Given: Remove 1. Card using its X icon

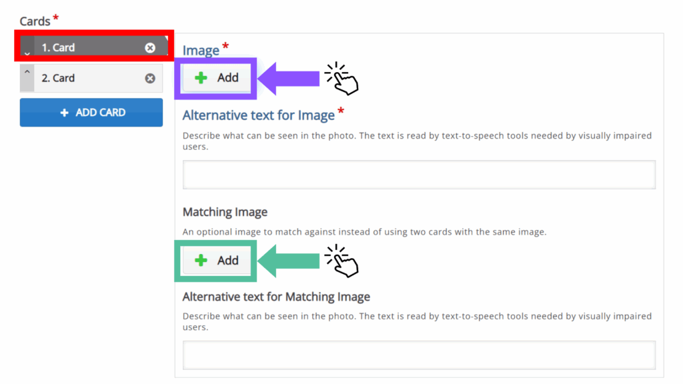Looking at the screenshot, I should (x=150, y=47).
